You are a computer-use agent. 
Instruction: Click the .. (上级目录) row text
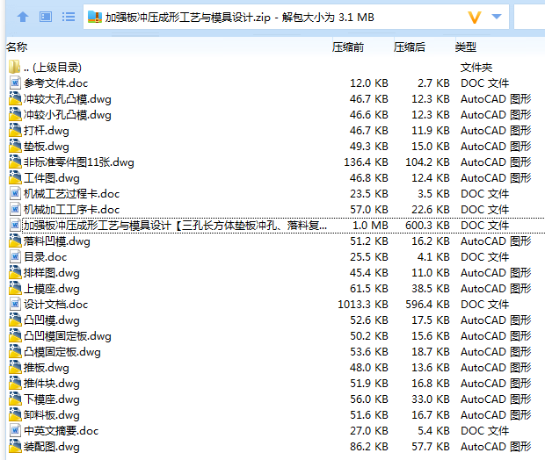coord(53,68)
